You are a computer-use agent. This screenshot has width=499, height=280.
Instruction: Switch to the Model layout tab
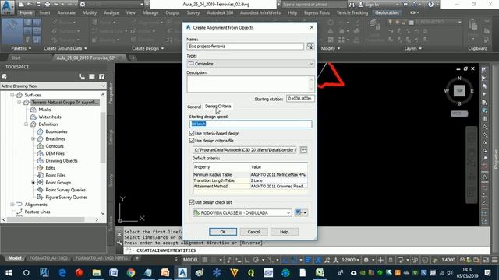[15, 258]
